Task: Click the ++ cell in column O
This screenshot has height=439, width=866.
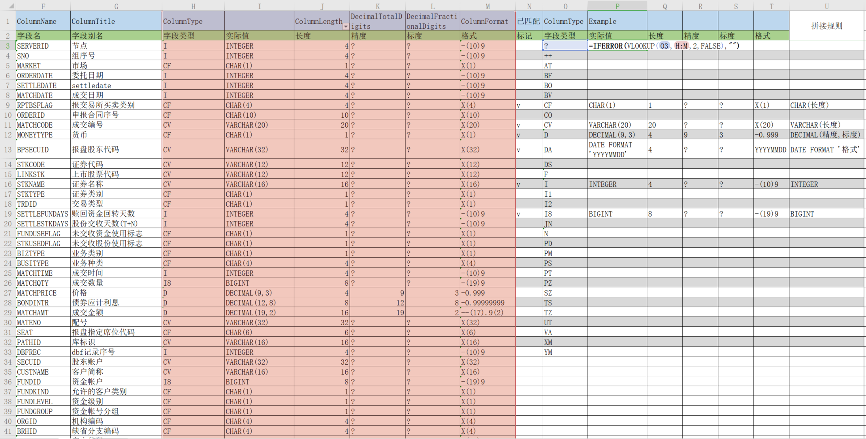Action: coord(565,56)
